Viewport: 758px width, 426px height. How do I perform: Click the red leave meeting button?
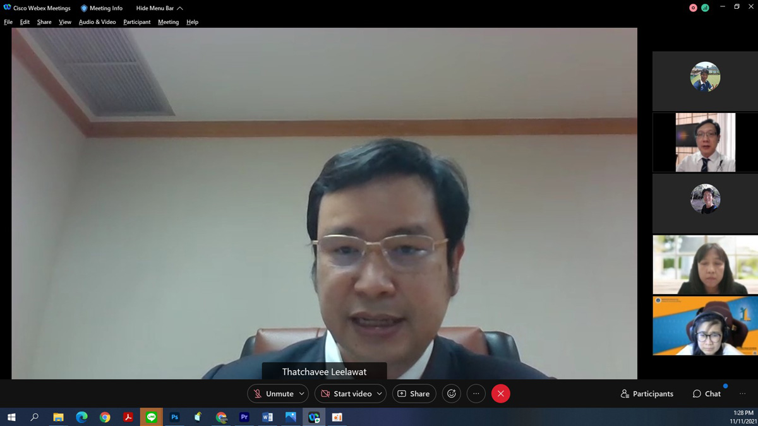[x=501, y=394]
